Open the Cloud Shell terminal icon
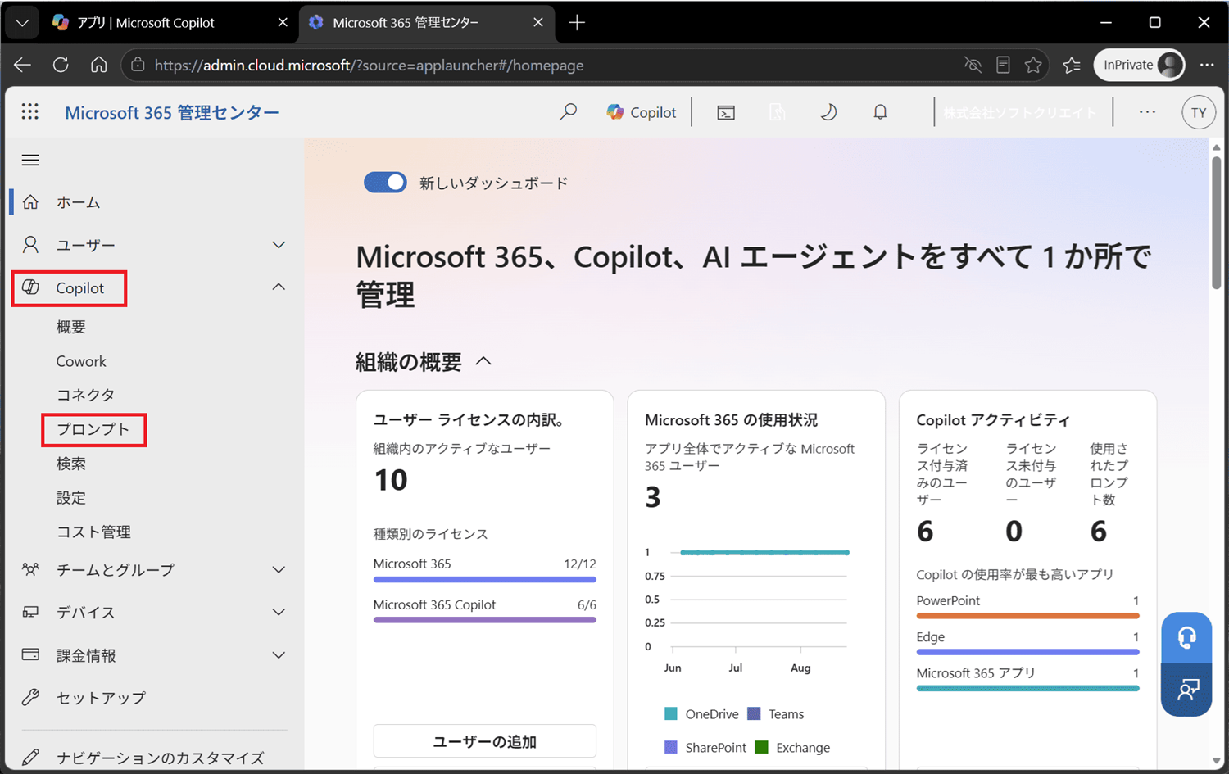This screenshot has height=774, width=1229. pos(726,112)
